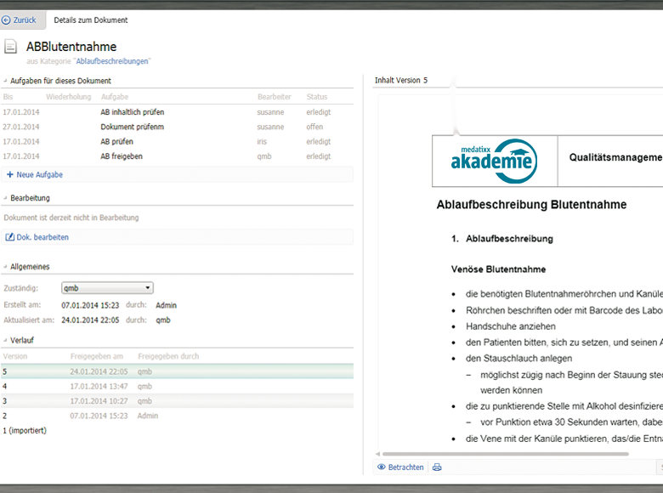Click the Zurück button
This screenshot has height=493, width=663.
(23, 20)
